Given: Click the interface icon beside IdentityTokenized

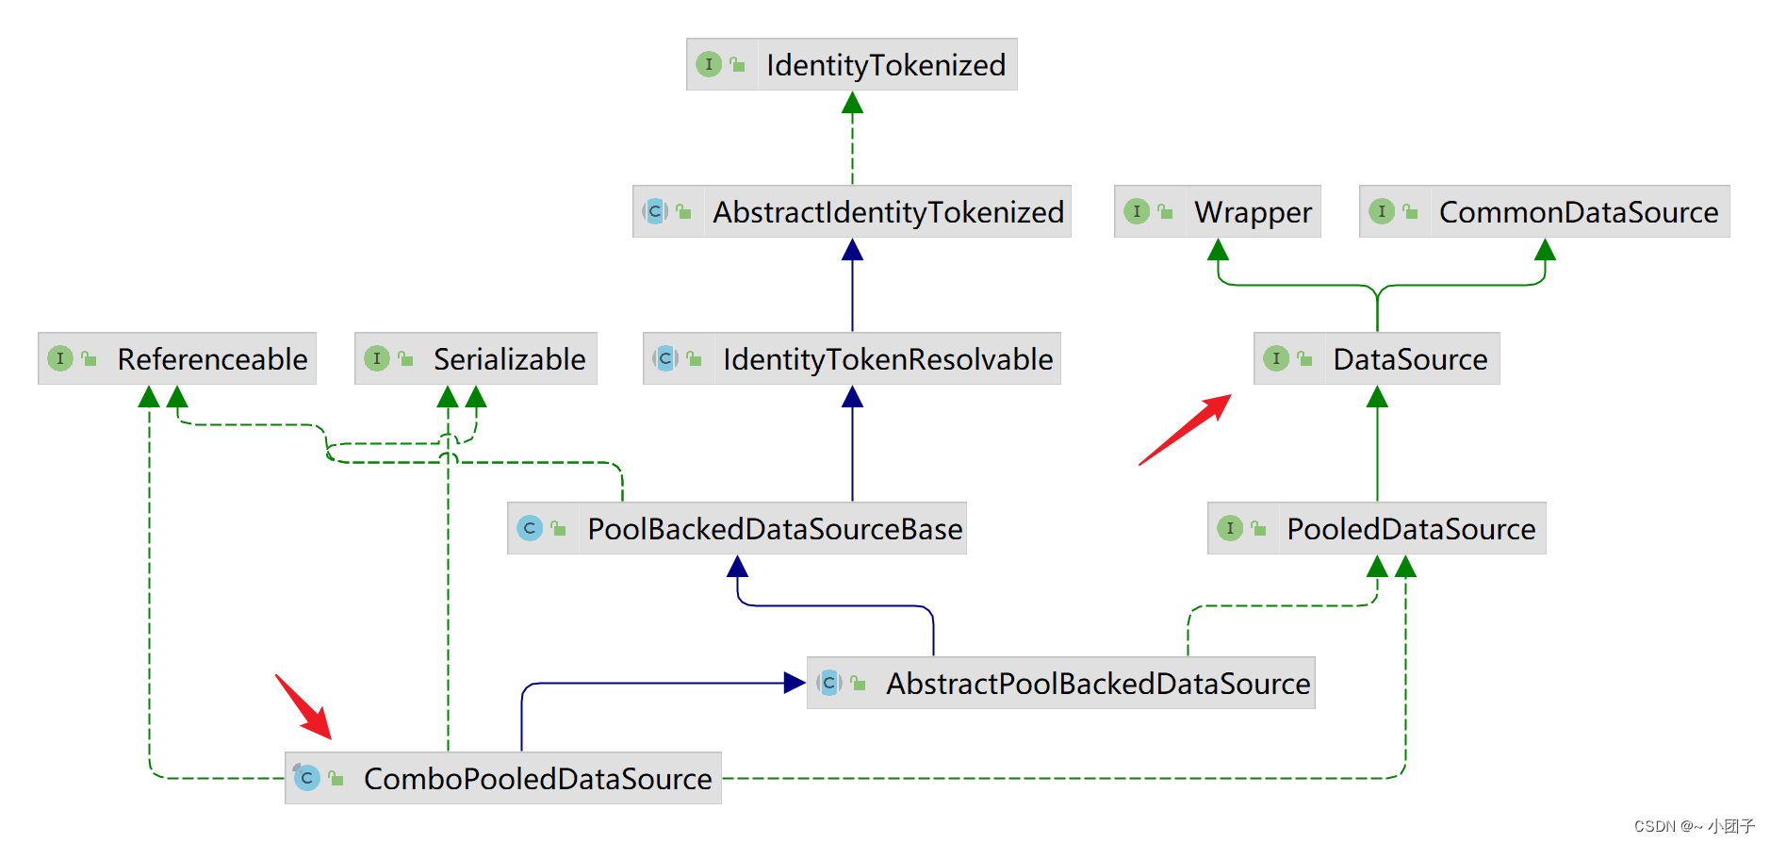Looking at the screenshot, I should (709, 64).
